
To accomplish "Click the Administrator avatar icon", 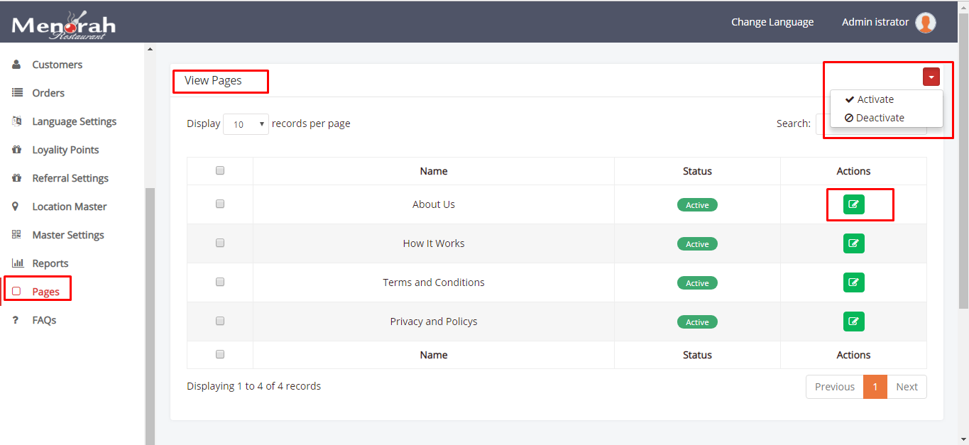I will pyautogui.click(x=925, y=23).
